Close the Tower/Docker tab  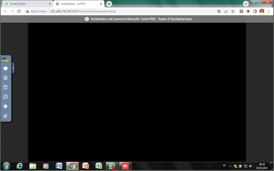(50, 4)
